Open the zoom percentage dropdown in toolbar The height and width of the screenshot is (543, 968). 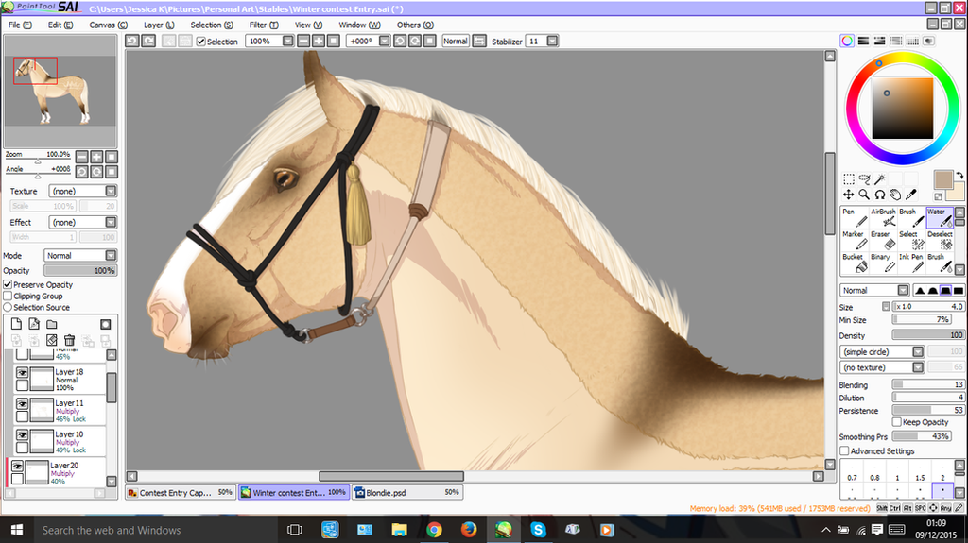click(x=287, y=42)
